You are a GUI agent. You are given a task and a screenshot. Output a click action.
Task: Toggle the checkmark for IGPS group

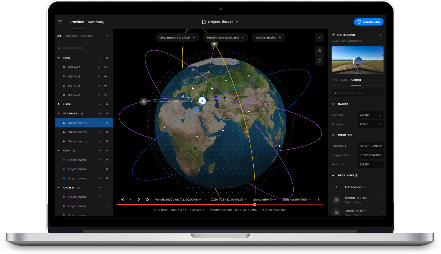[x=100, y=58]
